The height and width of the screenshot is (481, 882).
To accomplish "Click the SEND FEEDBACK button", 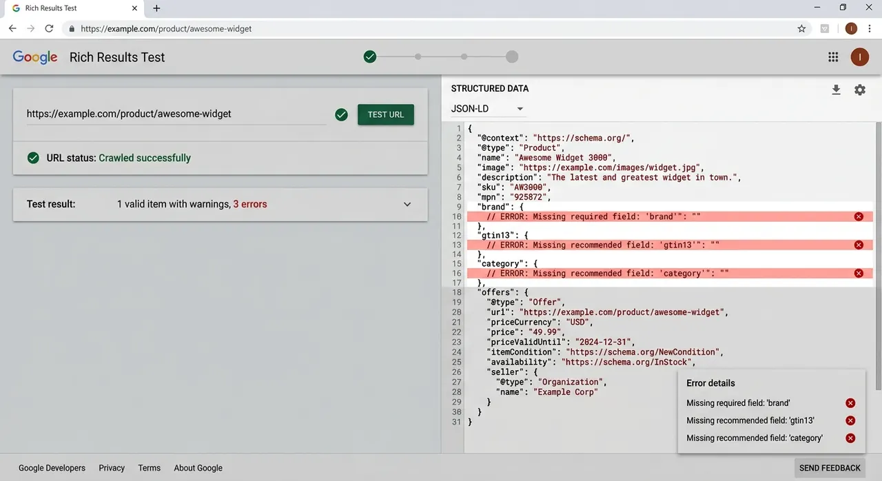I will [x=830, y=468].
